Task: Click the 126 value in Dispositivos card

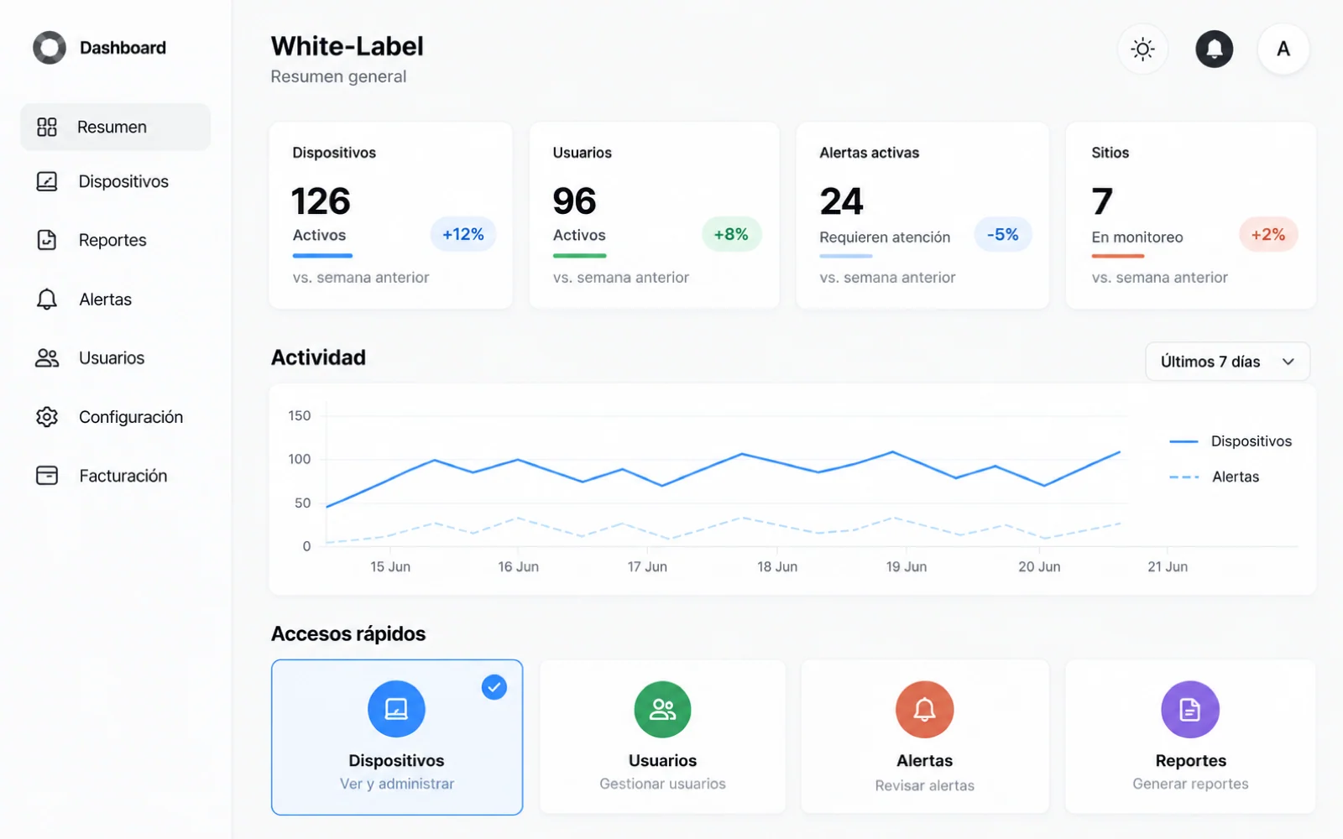Action: [x=321, y=201]
